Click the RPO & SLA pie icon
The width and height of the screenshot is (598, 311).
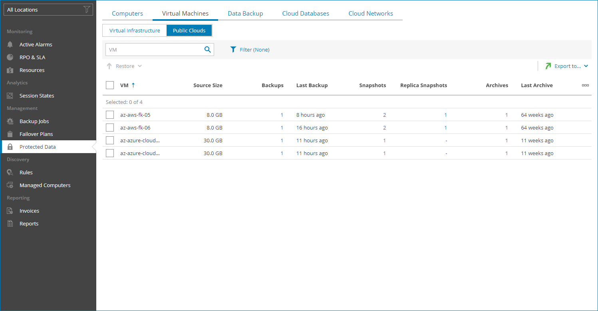click(10, 57)
